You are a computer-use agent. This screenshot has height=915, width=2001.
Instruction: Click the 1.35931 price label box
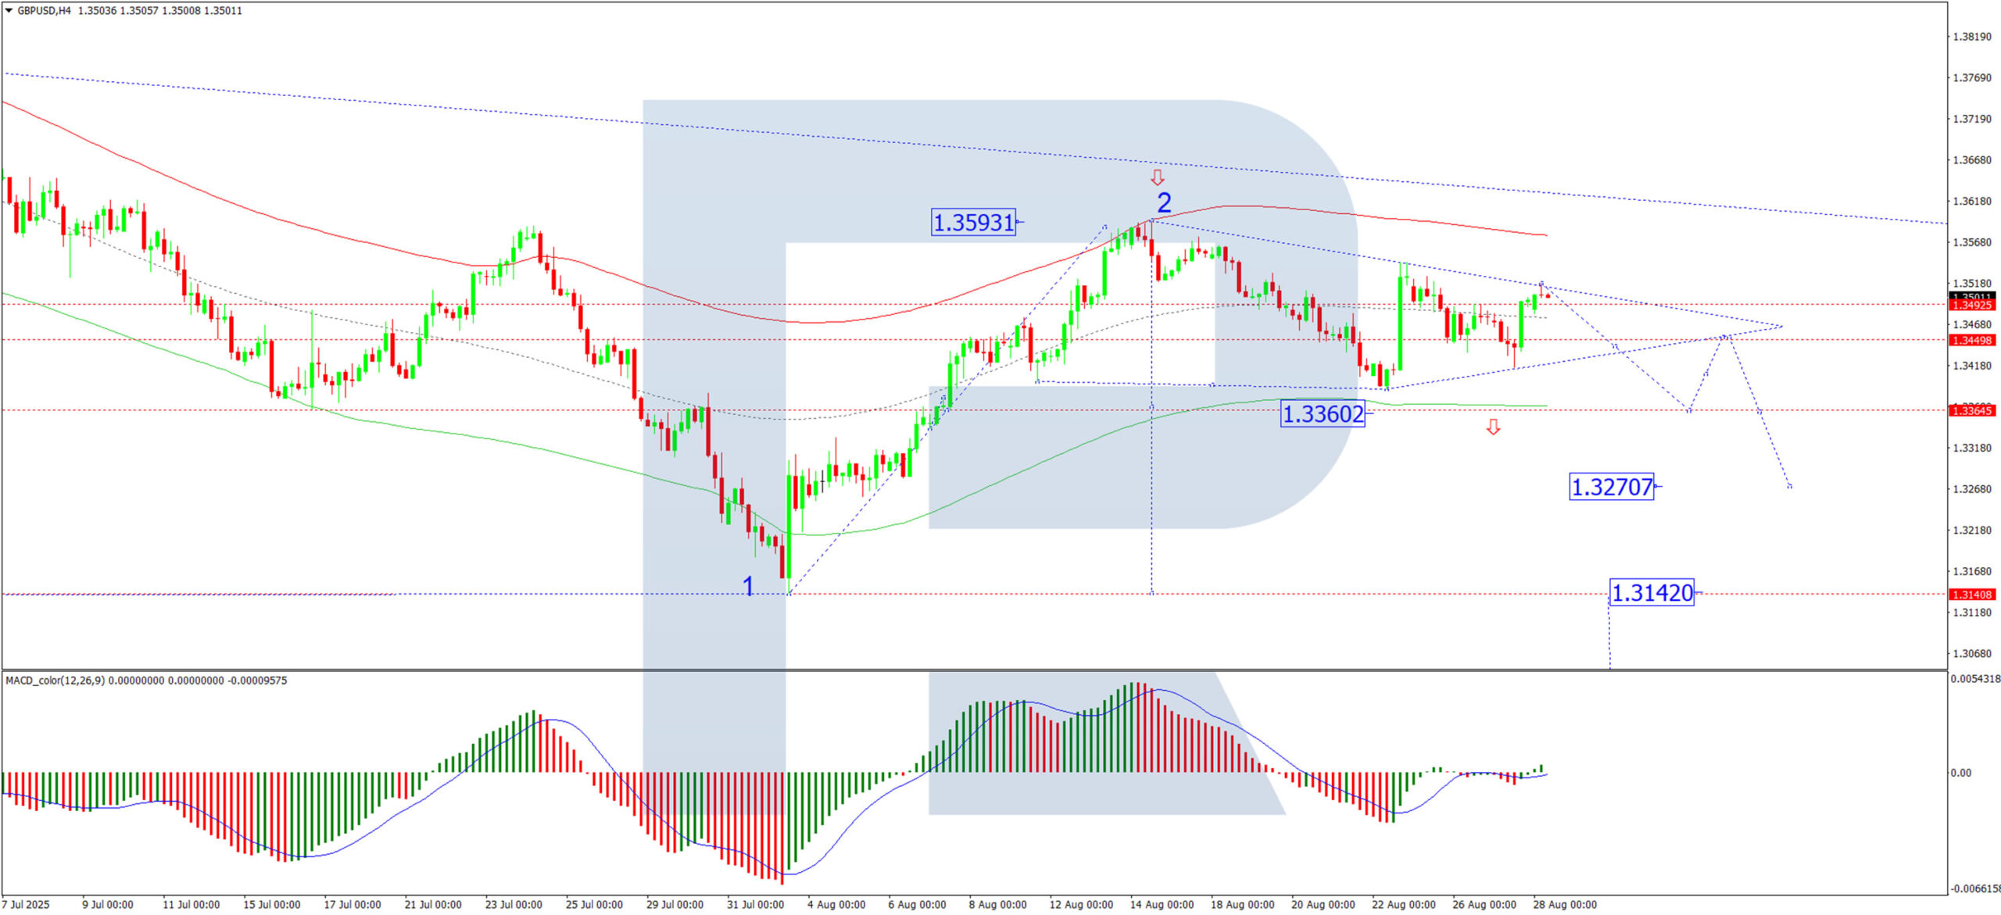pos(974,223)
